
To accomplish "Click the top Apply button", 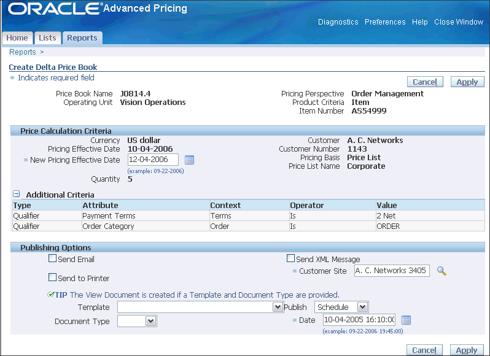I will pyautogui.click(x=467, y=82).
